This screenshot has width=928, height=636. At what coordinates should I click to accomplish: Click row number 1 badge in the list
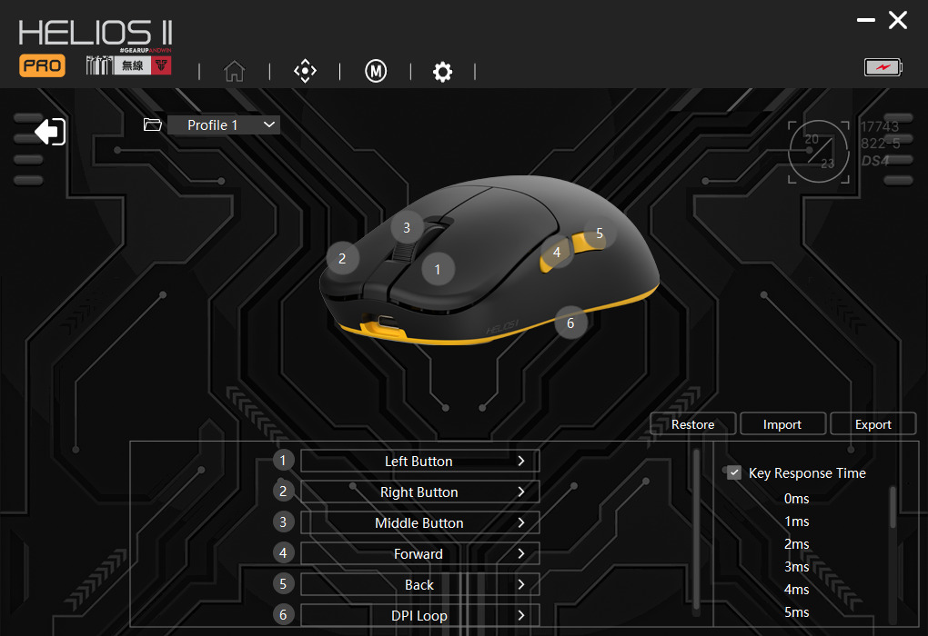(284, 461)
